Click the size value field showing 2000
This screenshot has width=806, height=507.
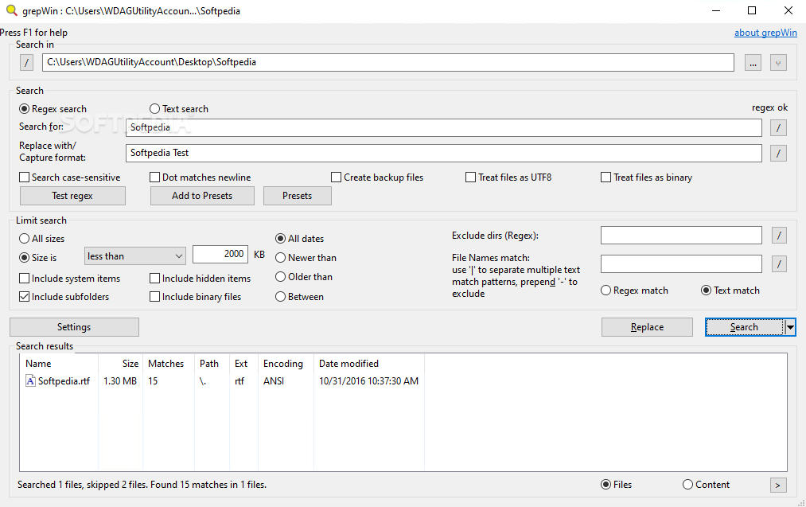[220, 255]
